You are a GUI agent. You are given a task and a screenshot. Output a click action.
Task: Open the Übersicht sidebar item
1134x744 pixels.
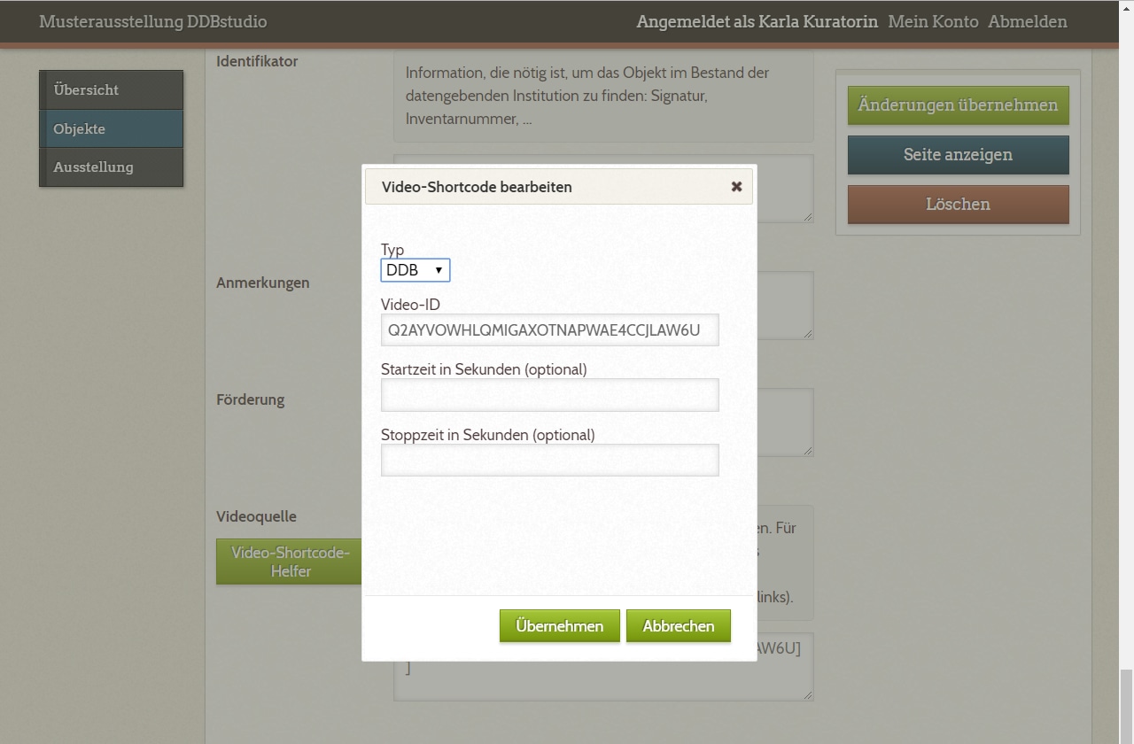pos(112,89)
